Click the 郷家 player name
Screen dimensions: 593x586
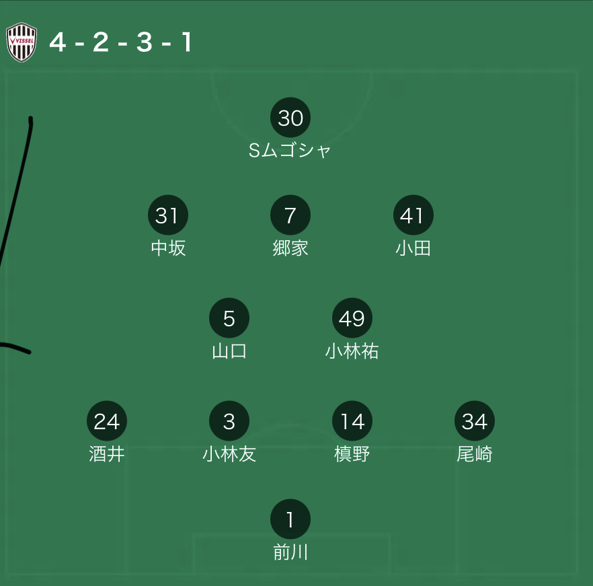[290, 248]
